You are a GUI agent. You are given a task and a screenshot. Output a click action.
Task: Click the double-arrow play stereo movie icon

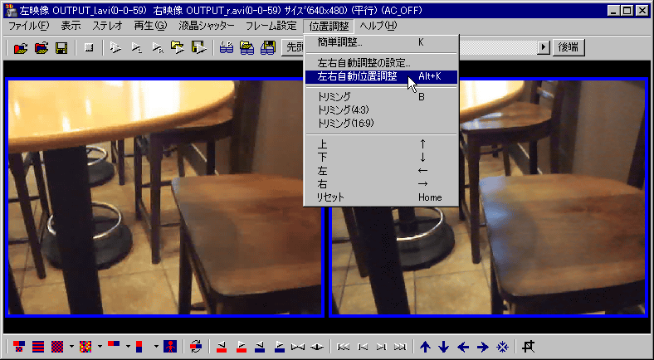coord(115,47)
